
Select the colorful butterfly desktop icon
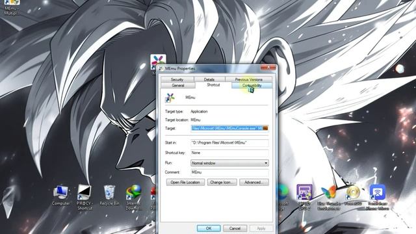(x=329, y=197)
